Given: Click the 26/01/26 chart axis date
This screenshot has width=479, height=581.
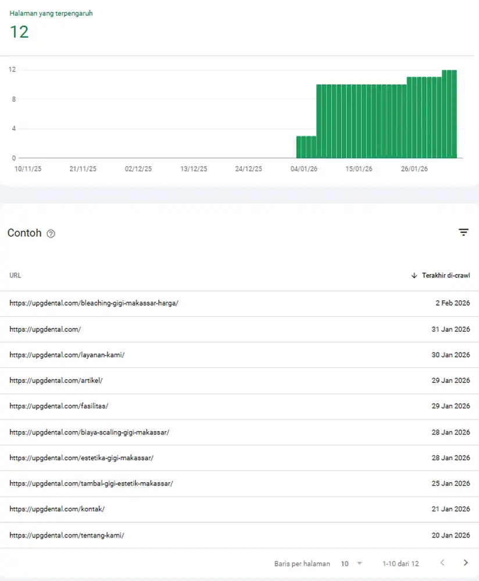Looking at the screenshot, I should 414,169.
